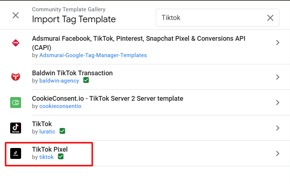Click verified badge next to tiktok author
Screen dimensions: 290x184
61,157
